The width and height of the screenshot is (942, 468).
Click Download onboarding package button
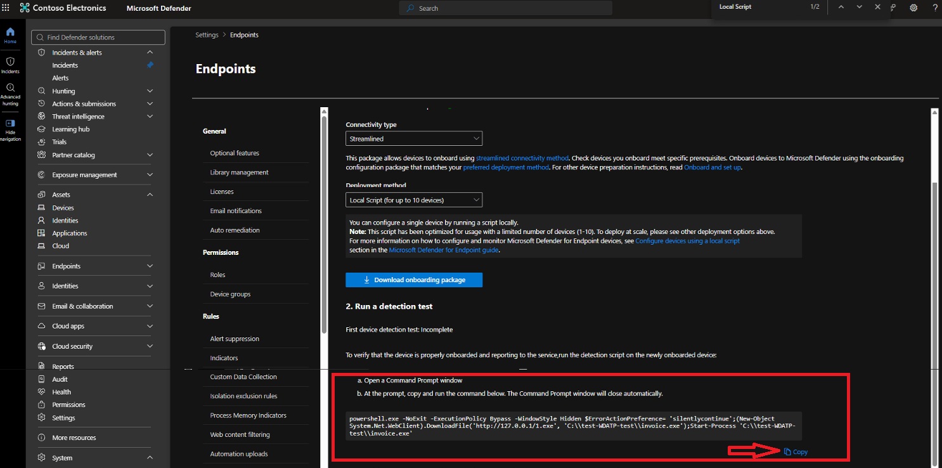[414, 280]
